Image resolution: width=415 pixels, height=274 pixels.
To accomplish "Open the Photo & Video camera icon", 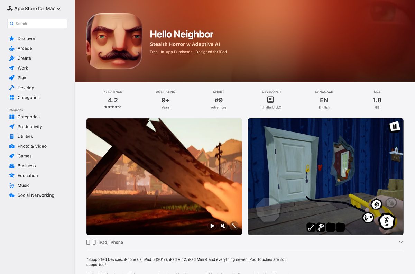I will pos(12,146).
